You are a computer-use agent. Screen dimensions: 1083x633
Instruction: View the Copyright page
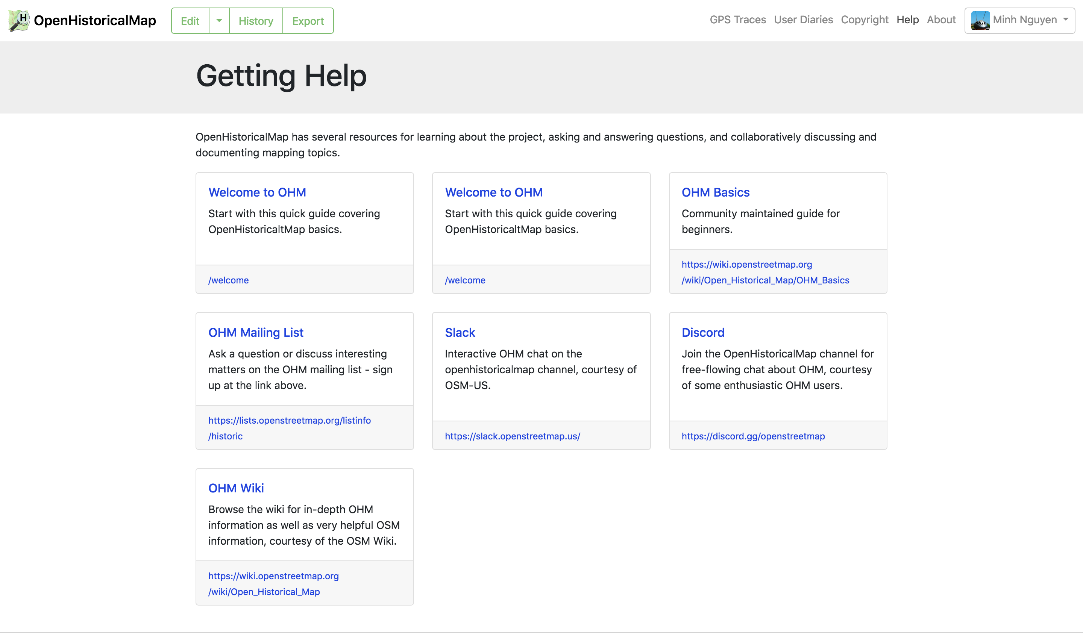864,19
